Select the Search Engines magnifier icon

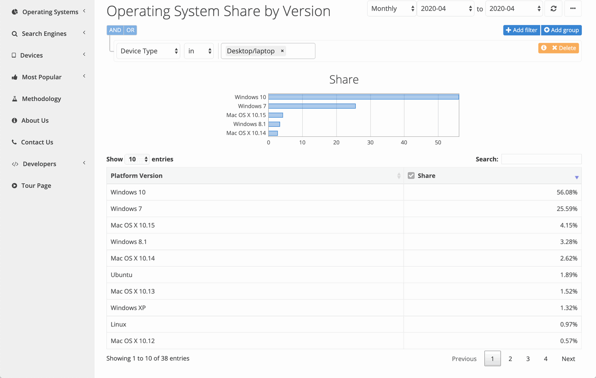(14, 33)
